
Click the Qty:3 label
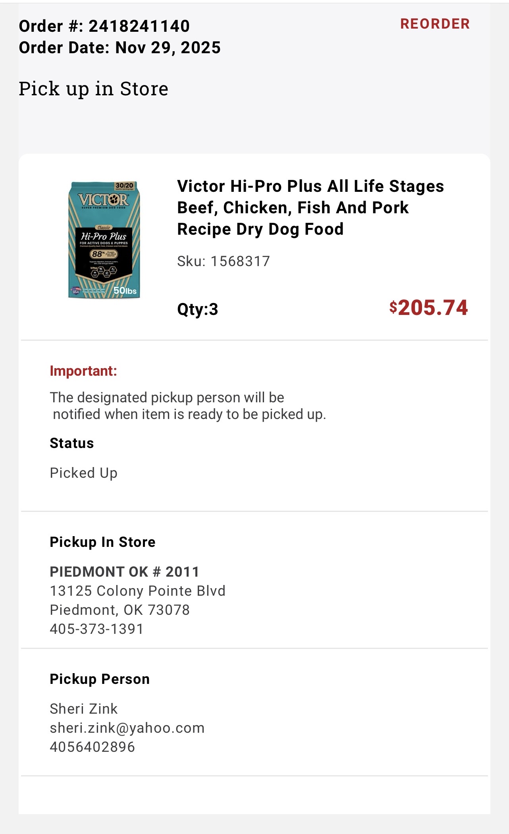198,309
